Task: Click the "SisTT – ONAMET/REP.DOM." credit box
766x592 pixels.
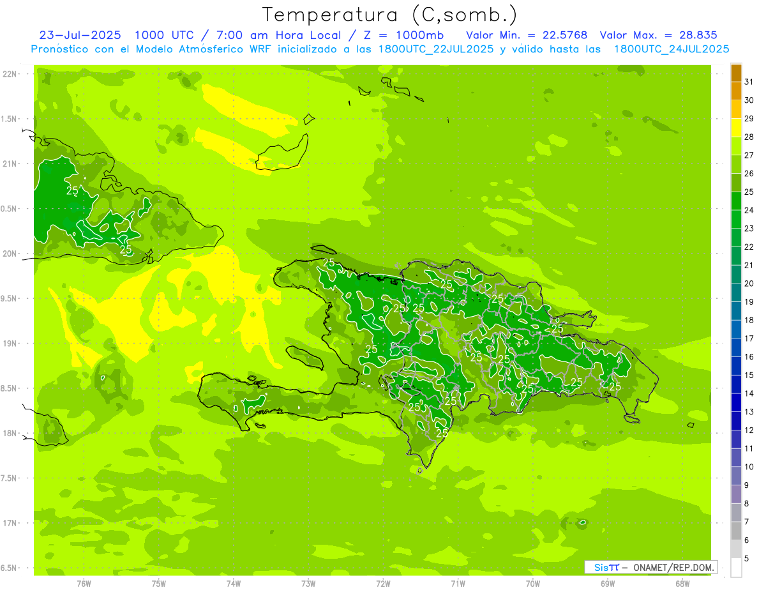Action: coord(651,567)
